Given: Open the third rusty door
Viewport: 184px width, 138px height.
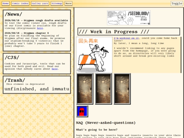Looking at the screenshot, I should 122,89.
